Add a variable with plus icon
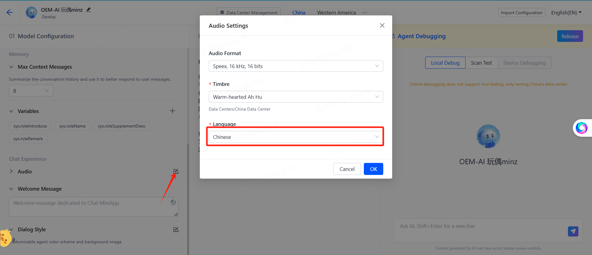The height and width of the screenshot is (255, 592). coord(172,111)
